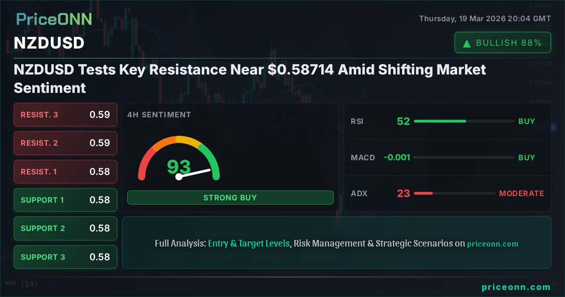Open the priceonn.com link in analysis banner

pos(492,244)
